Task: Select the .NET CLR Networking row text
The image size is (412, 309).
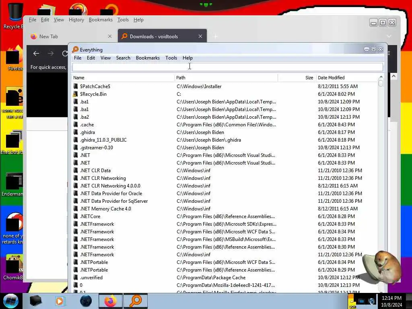Action: [x=103, y=178]
